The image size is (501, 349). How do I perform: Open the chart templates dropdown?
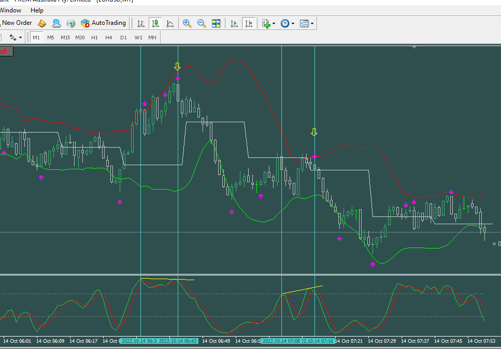pyautogui.click(x=306, y=23)
